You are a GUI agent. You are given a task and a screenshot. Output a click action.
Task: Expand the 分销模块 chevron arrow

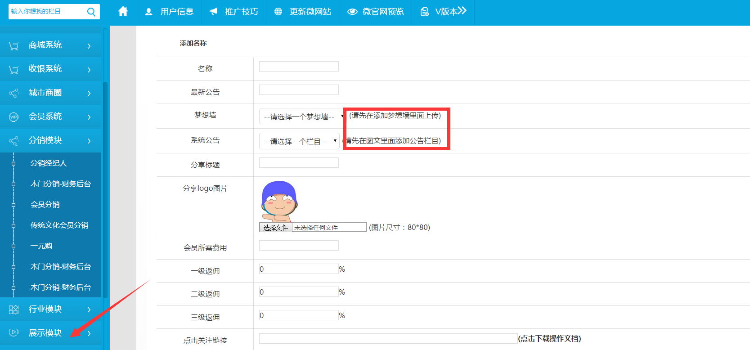coord(89,141)
